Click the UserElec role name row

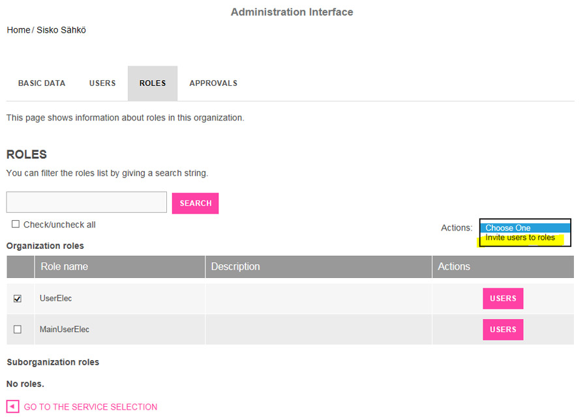pyautogui.click(x=56, y=299)
